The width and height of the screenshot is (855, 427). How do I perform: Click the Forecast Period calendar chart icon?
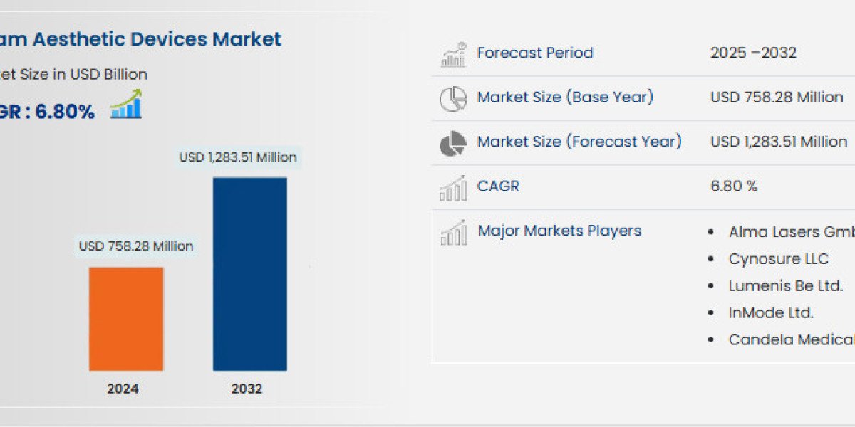[x=453, y=55]
